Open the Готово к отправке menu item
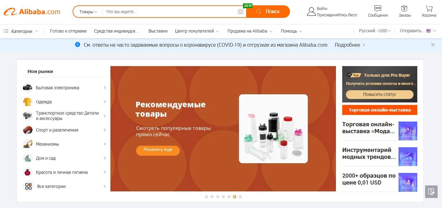 coord(68,31)
